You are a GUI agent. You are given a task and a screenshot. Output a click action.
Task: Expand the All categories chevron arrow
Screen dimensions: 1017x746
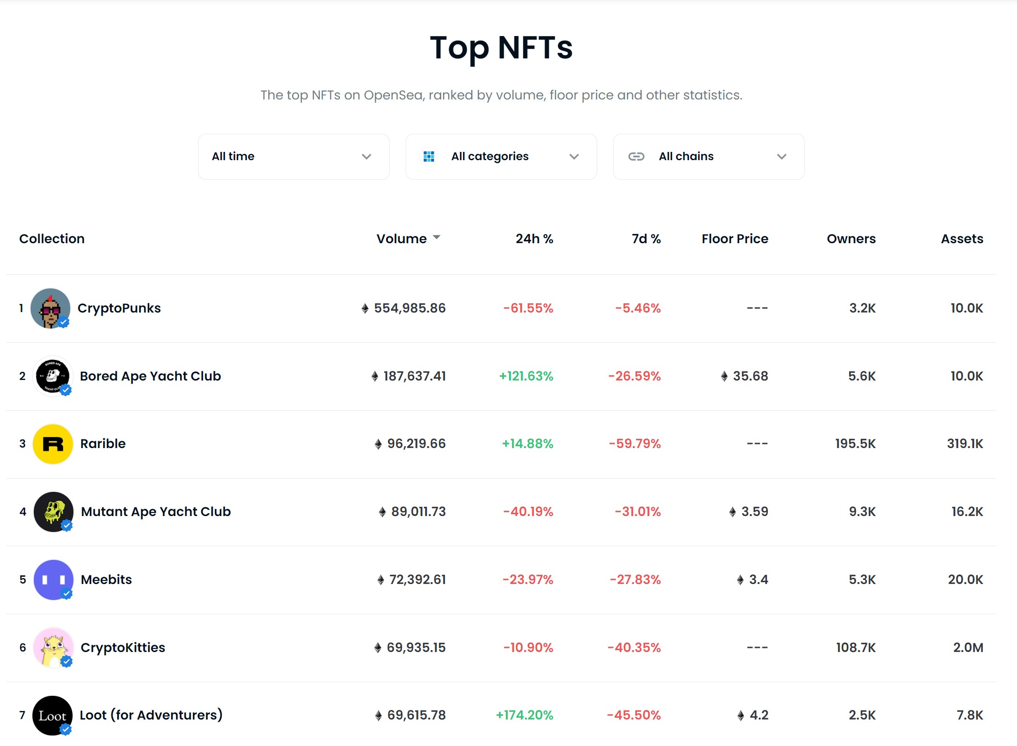click(x=574, y=157)
